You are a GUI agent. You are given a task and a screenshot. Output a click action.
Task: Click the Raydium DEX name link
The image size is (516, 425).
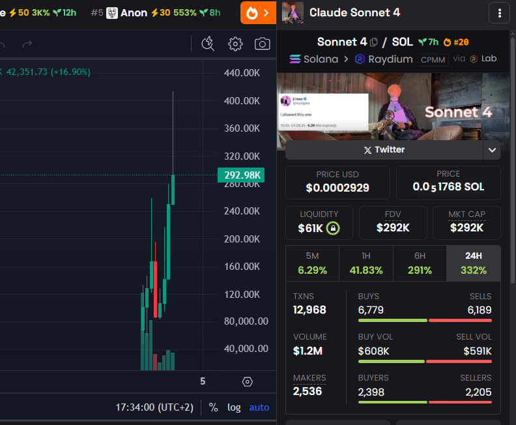[x=390, y=59]
